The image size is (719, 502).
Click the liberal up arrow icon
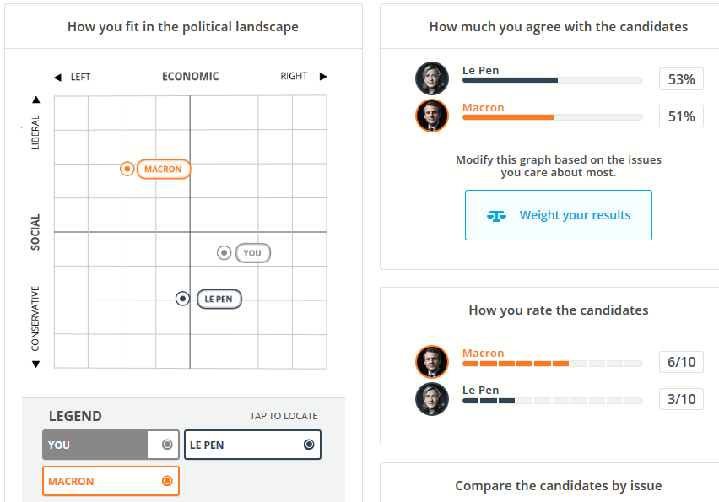tap(35, 100)
